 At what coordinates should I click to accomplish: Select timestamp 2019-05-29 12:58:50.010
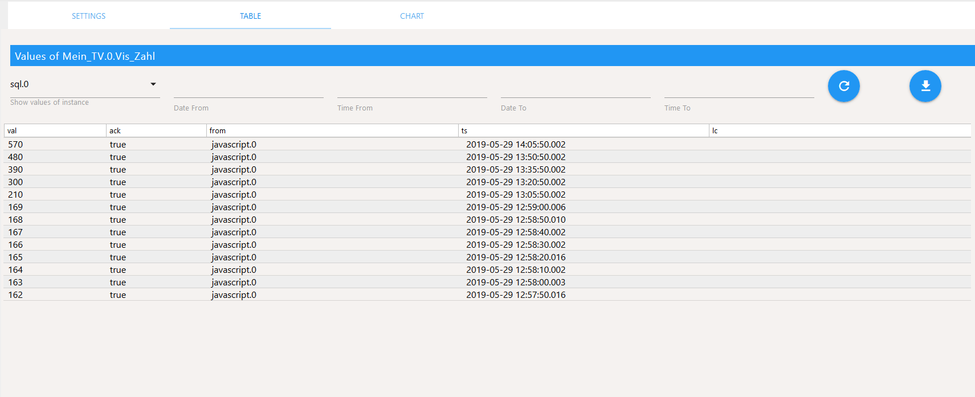click(x=516, y=220)
